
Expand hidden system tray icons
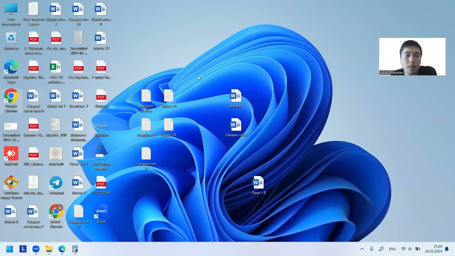[x=362, y=249]
